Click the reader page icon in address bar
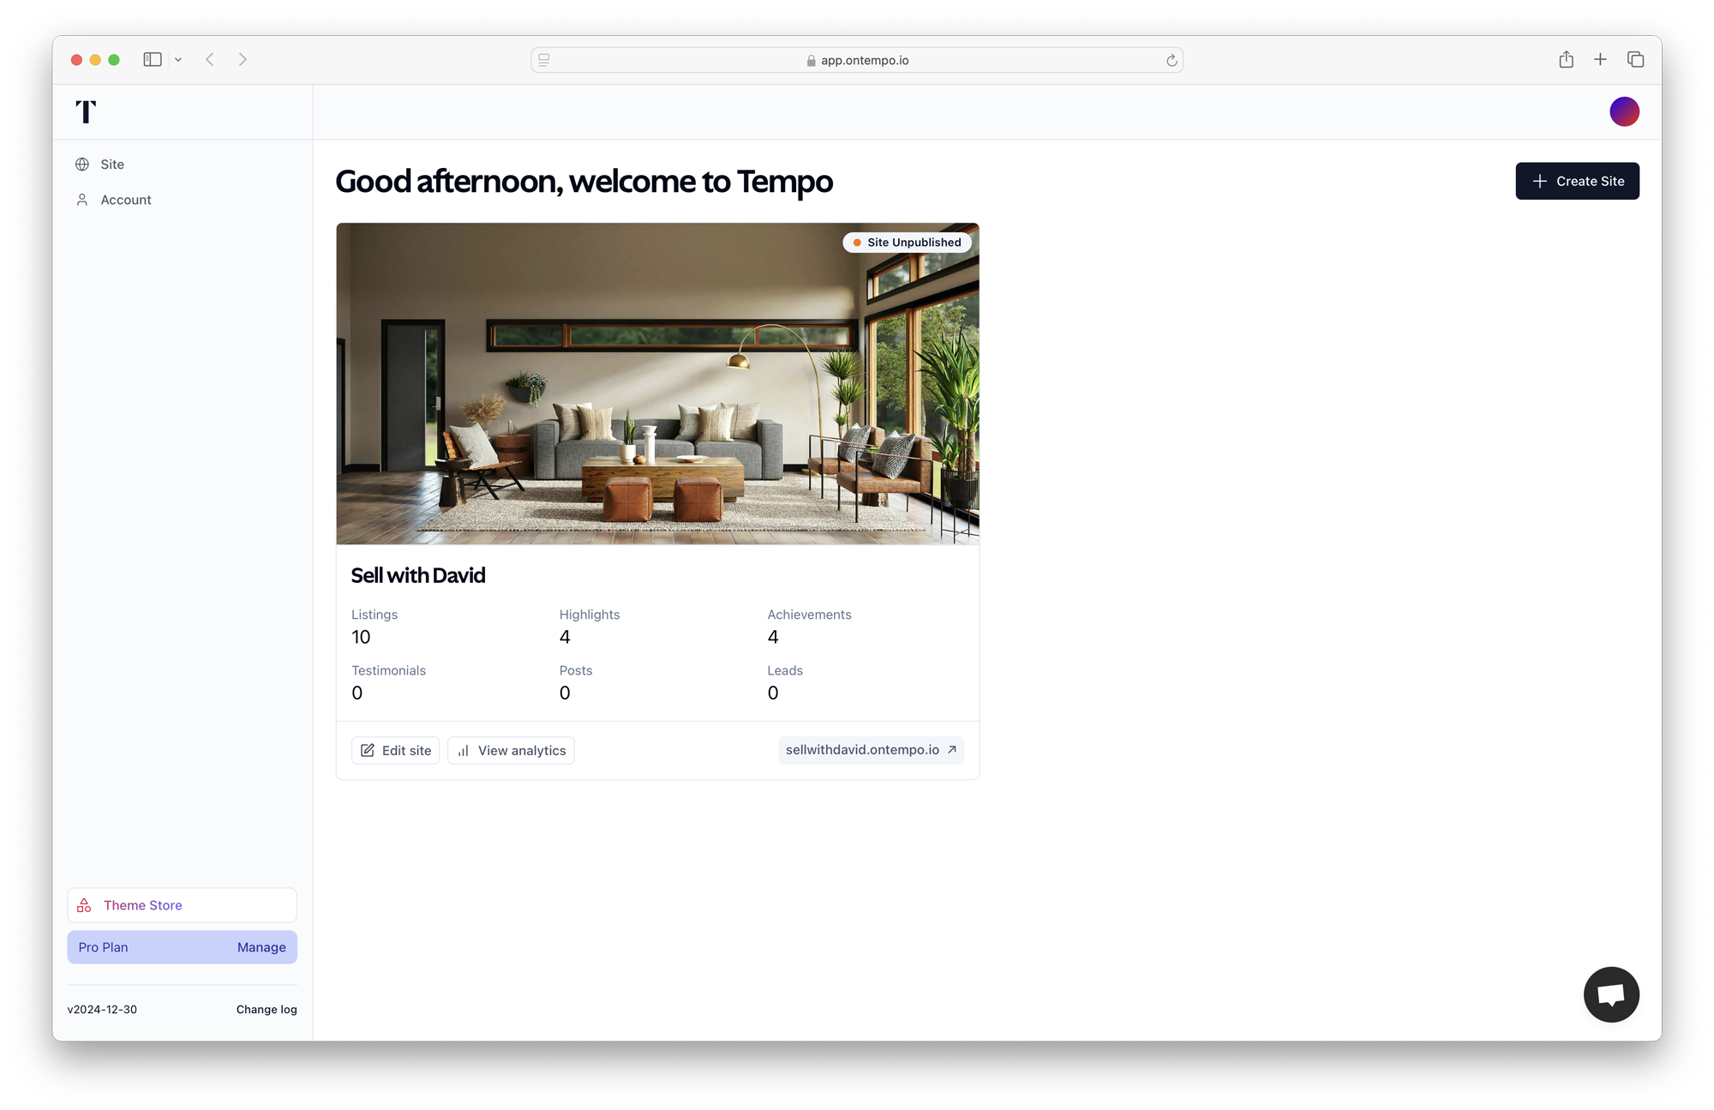The height and width of the screenshot is (1110, 1714). coord(544,60)
